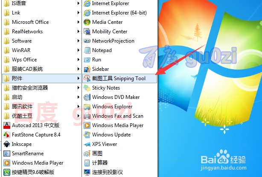Screen dimensions: 262x177
Task: Open Internet Explorer icon entry
Action: pos(87,3)
